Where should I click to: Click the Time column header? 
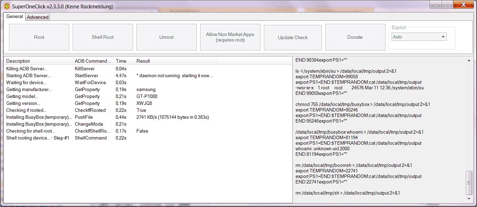coord(124,61)
